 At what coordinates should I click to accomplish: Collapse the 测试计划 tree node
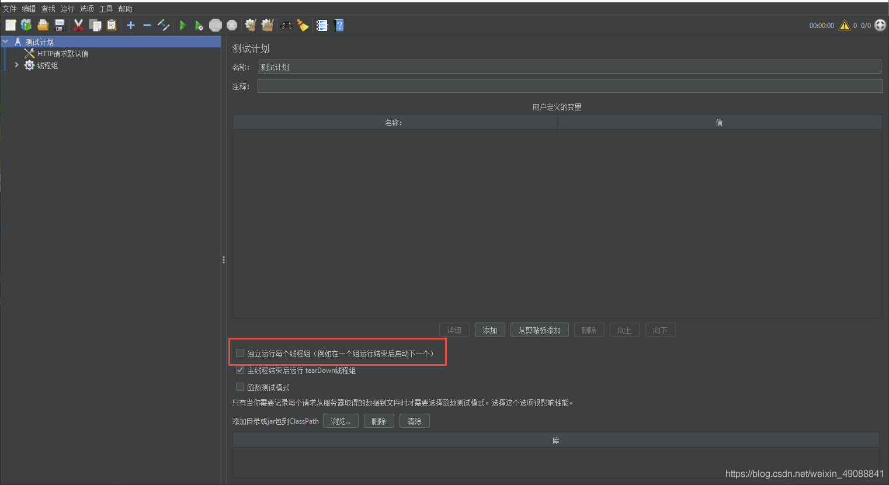(x=5, y=41)
